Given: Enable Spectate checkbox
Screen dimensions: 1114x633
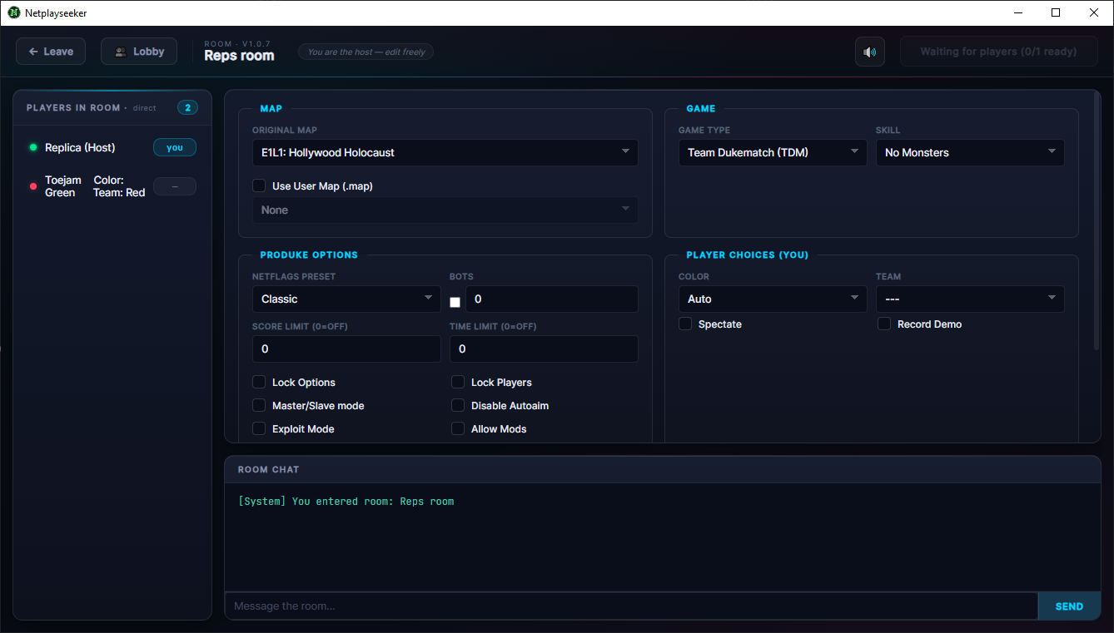Looking at the screenshot, I should (x=685, y=324).
